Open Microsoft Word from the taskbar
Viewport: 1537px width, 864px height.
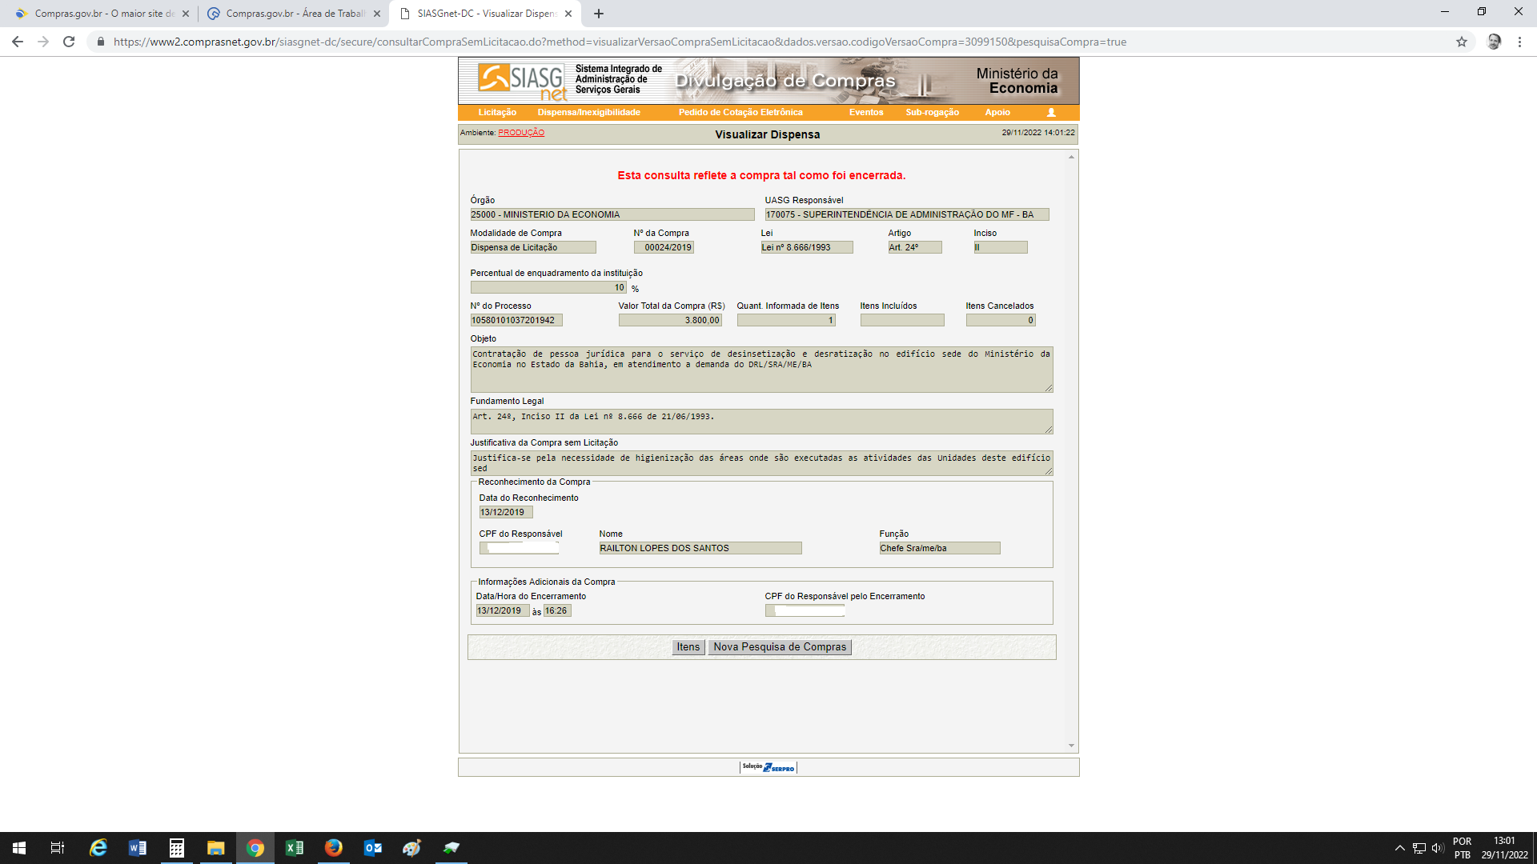[137, 848]
